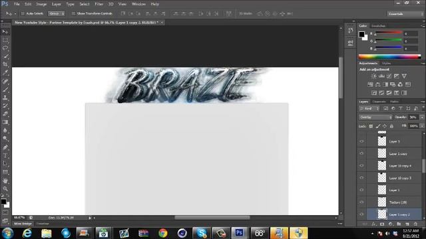Click the Add layer style fx icon
The width and height of the screenshot is (426, 239).
373,224
